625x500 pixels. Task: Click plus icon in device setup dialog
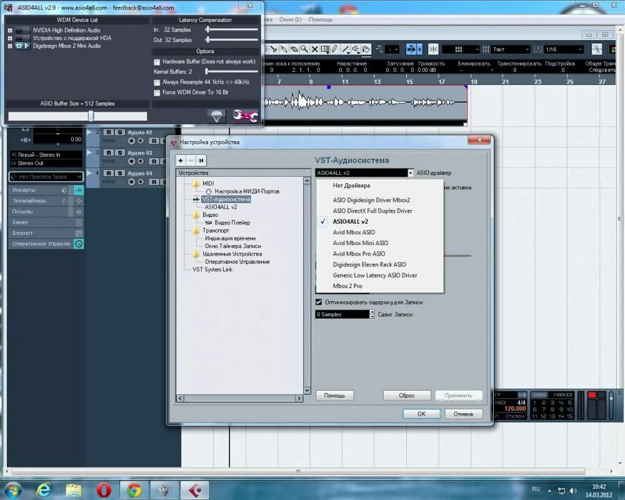click(181, 160)
